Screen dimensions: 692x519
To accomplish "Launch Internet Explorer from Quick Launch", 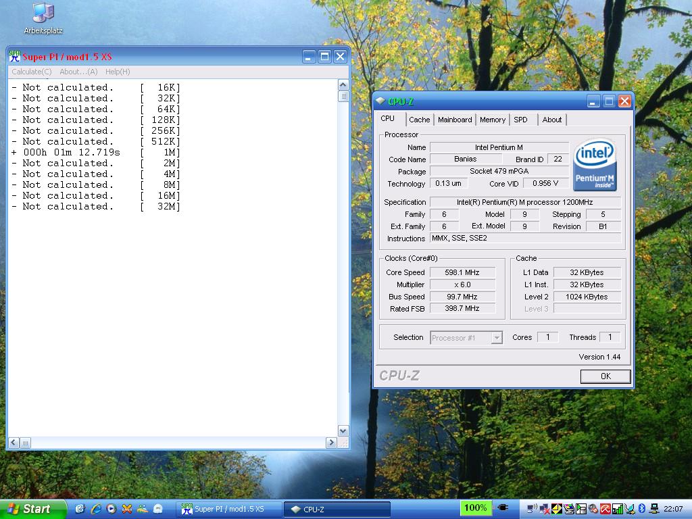I will click(96, 509).
